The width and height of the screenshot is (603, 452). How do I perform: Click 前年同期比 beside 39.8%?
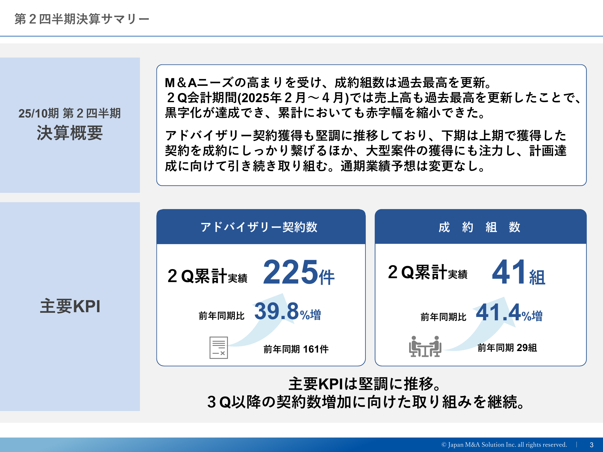pos(222,316)
